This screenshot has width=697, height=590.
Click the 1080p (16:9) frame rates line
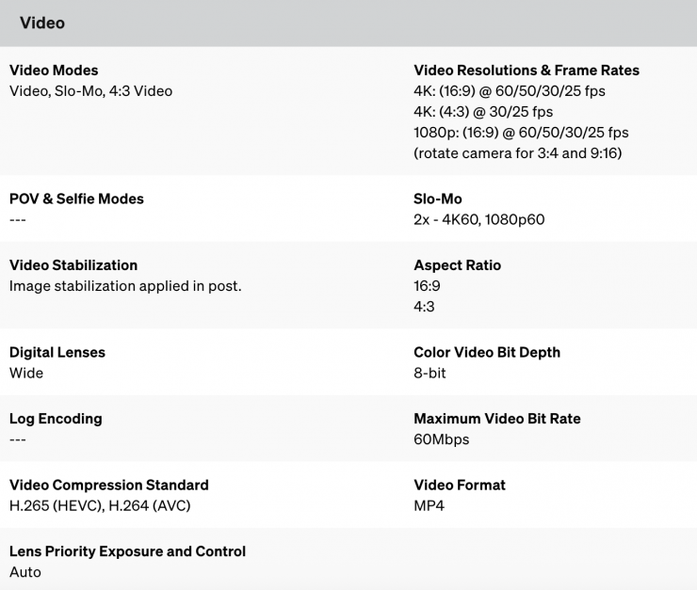pyautogui.click(x=521, y=133)
